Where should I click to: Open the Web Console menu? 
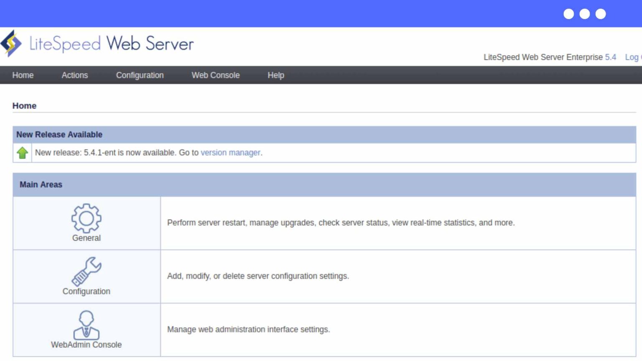point(216,75)
